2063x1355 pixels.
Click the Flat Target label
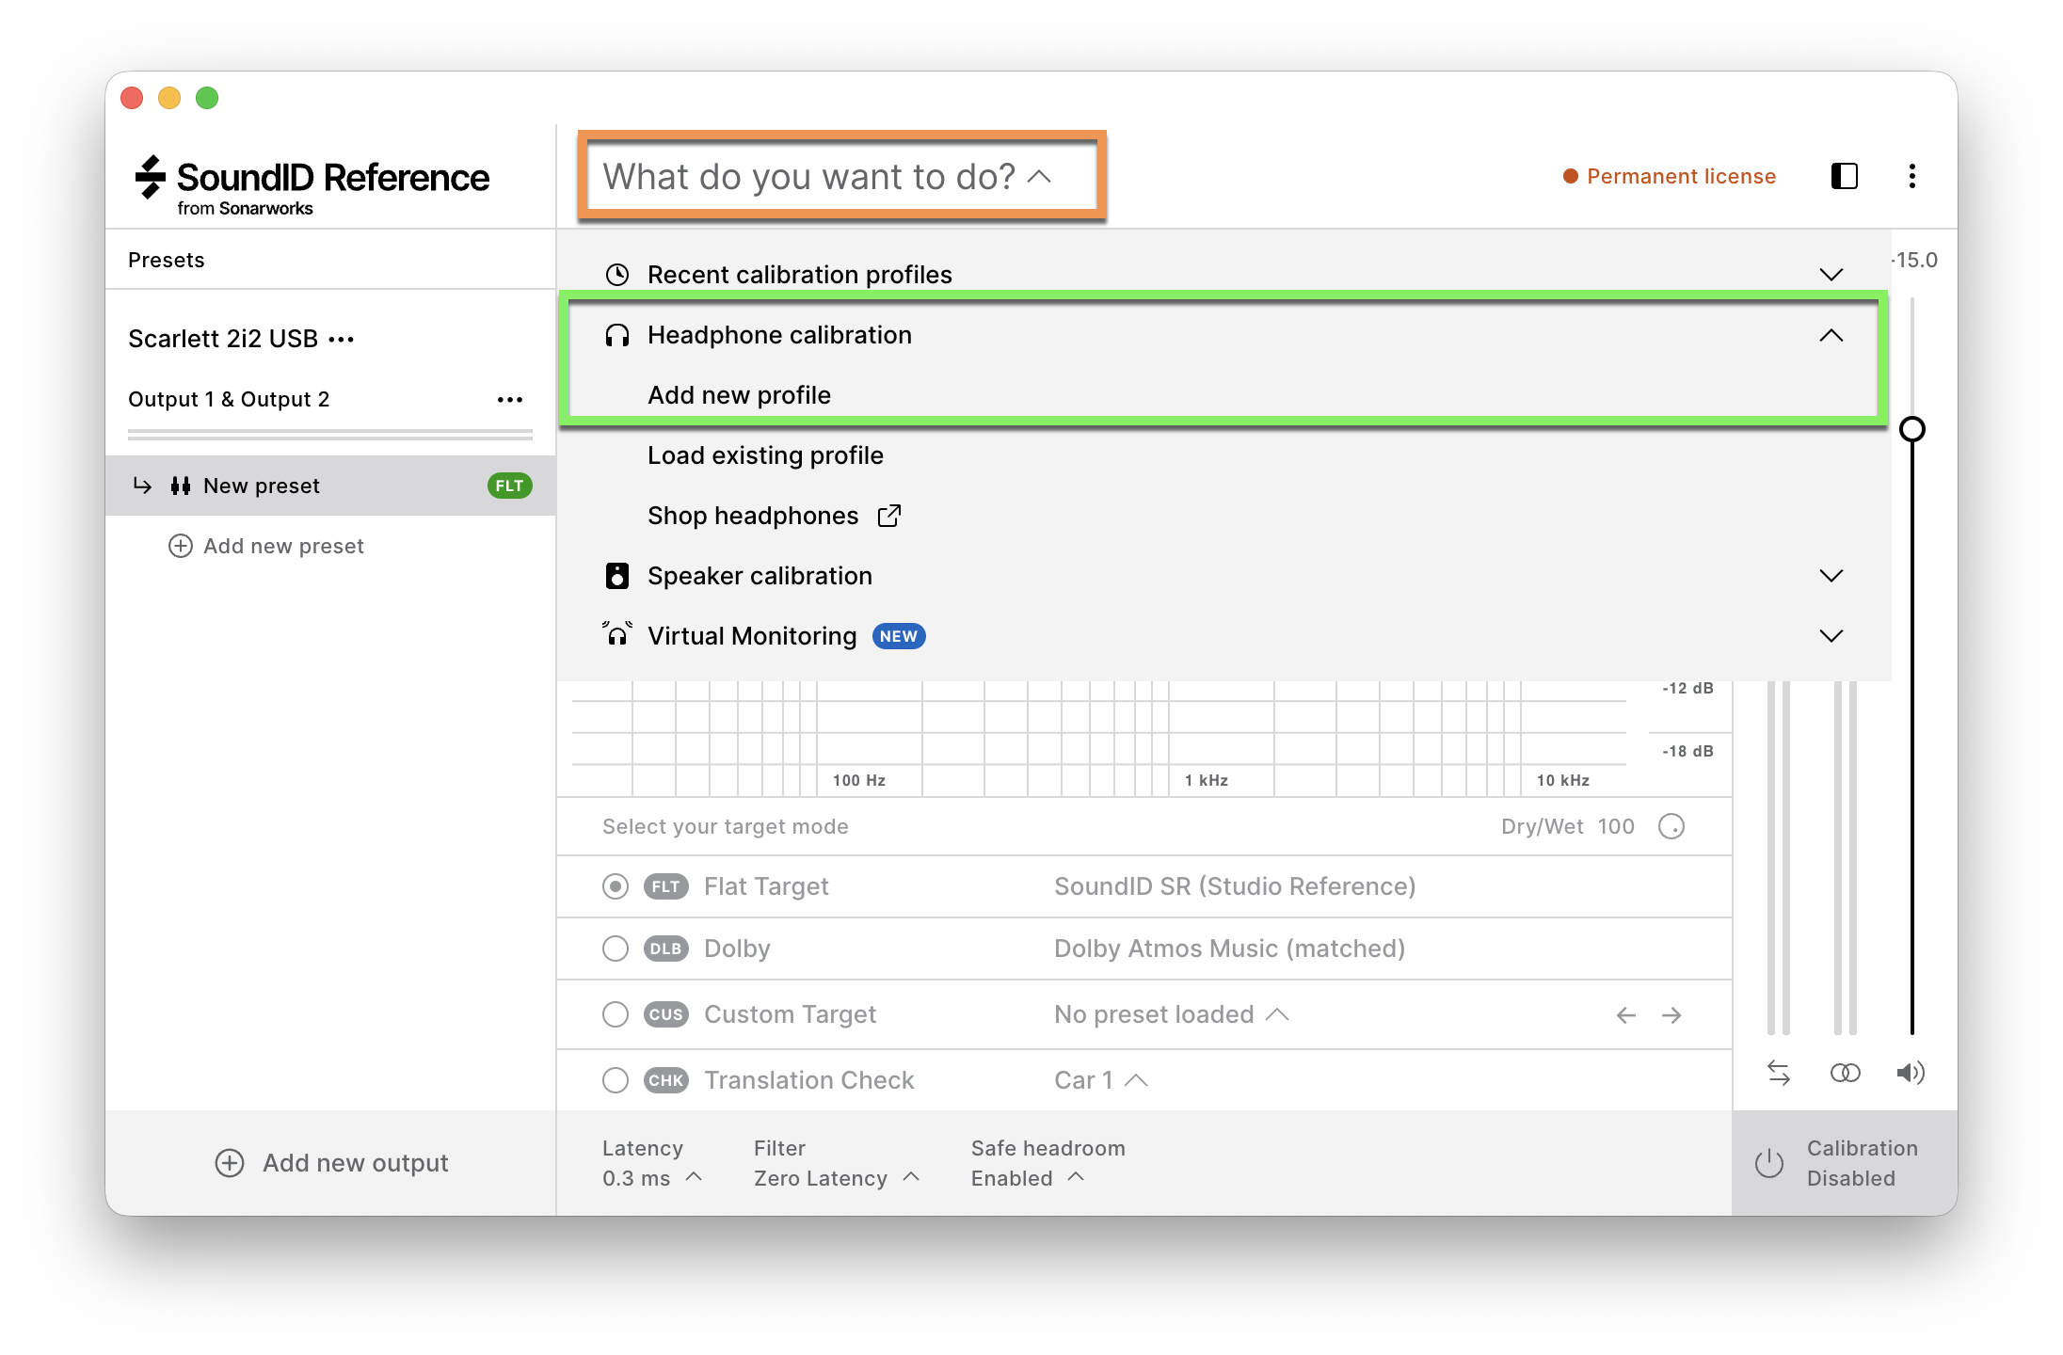(x=766, y=886)
